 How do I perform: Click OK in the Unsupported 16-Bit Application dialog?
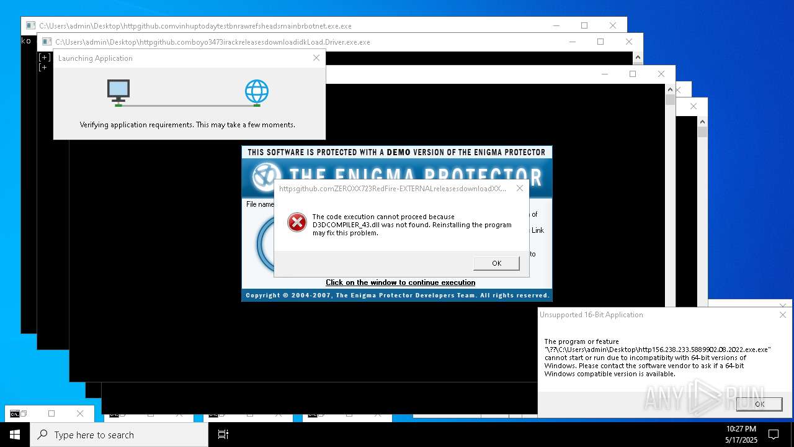click(x=759, y=404)
